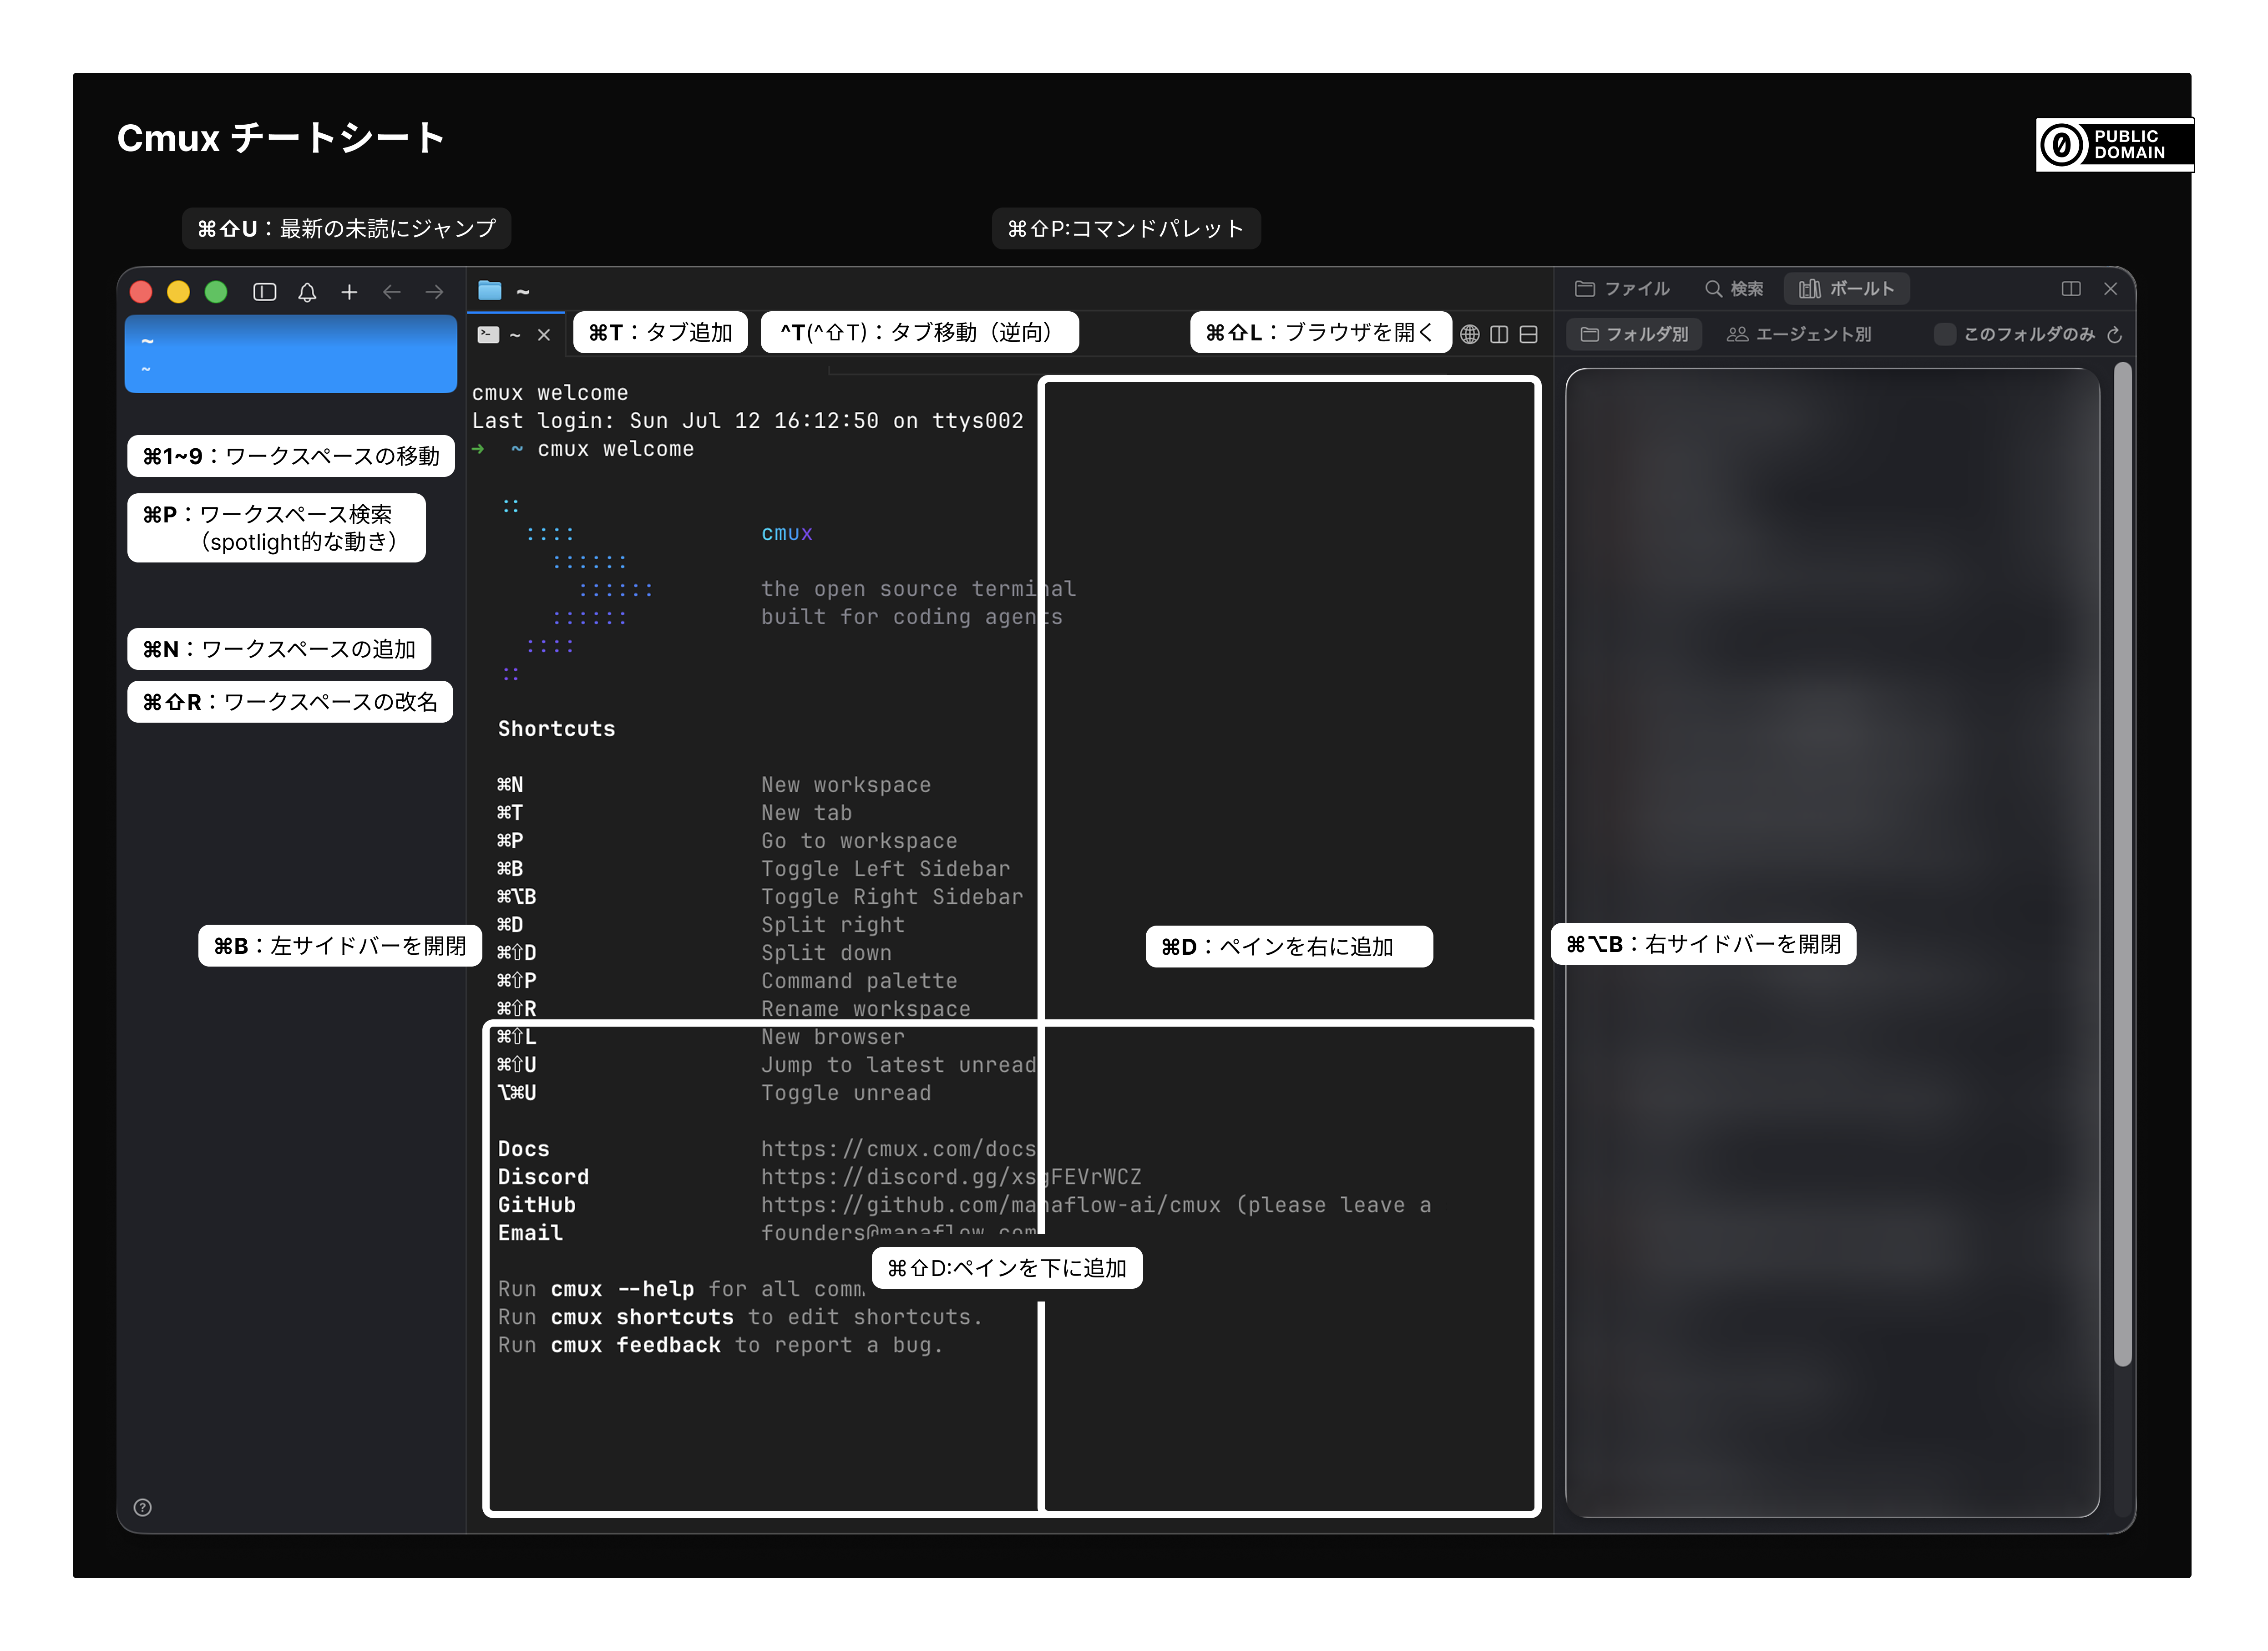Click the blue folder icon beside ~
The width and height of the screenshot is (2268, 1651).
tap(490, 291)
